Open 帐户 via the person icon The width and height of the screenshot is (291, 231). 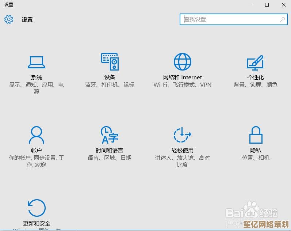coord(37,135)
